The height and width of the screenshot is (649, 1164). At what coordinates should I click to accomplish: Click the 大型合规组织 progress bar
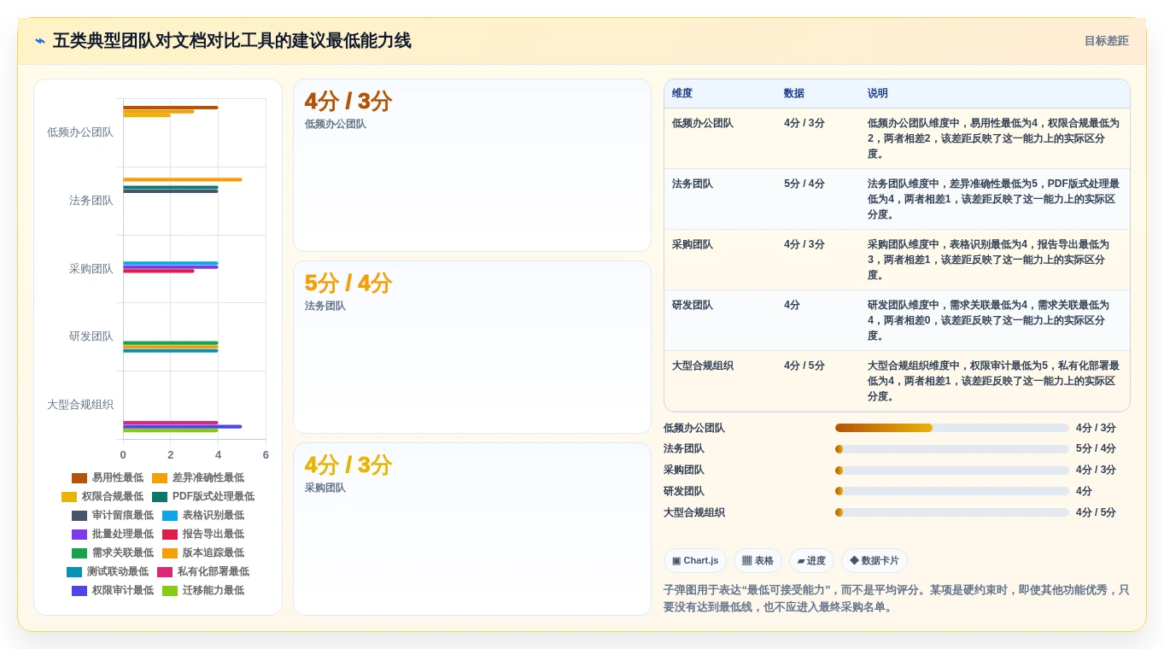click(x=952, y=512)
